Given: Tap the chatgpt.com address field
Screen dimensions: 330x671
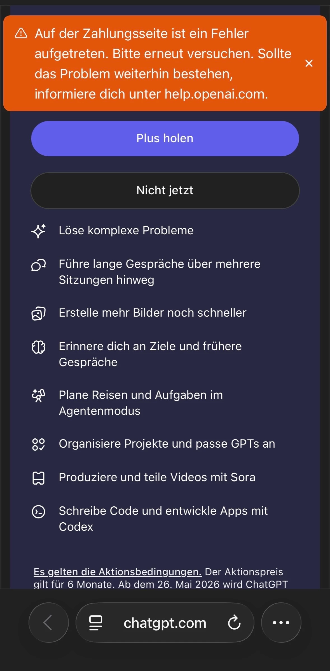Looking at the screenshot, I should tap(165, 623).
